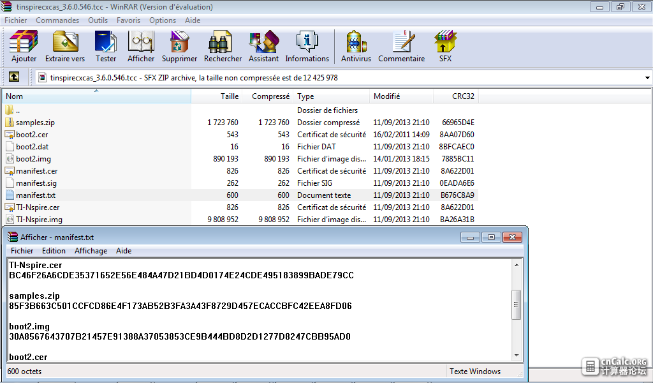653x383 pixels.
Task: Open the Edition menu in viewer
Action: pos(54,250)
